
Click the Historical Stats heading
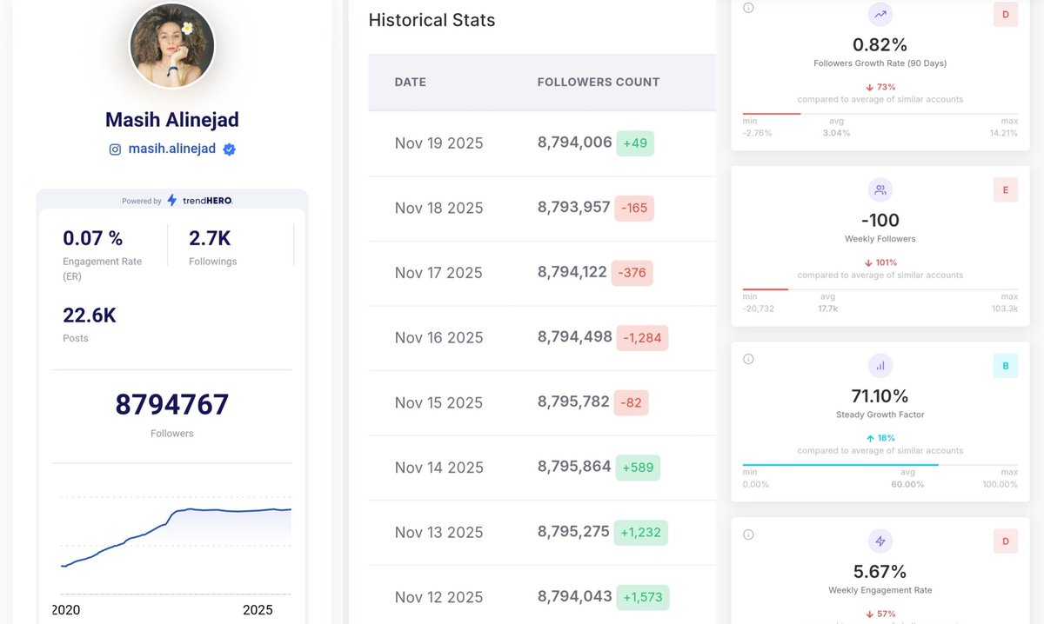click(x=432, y=20)
